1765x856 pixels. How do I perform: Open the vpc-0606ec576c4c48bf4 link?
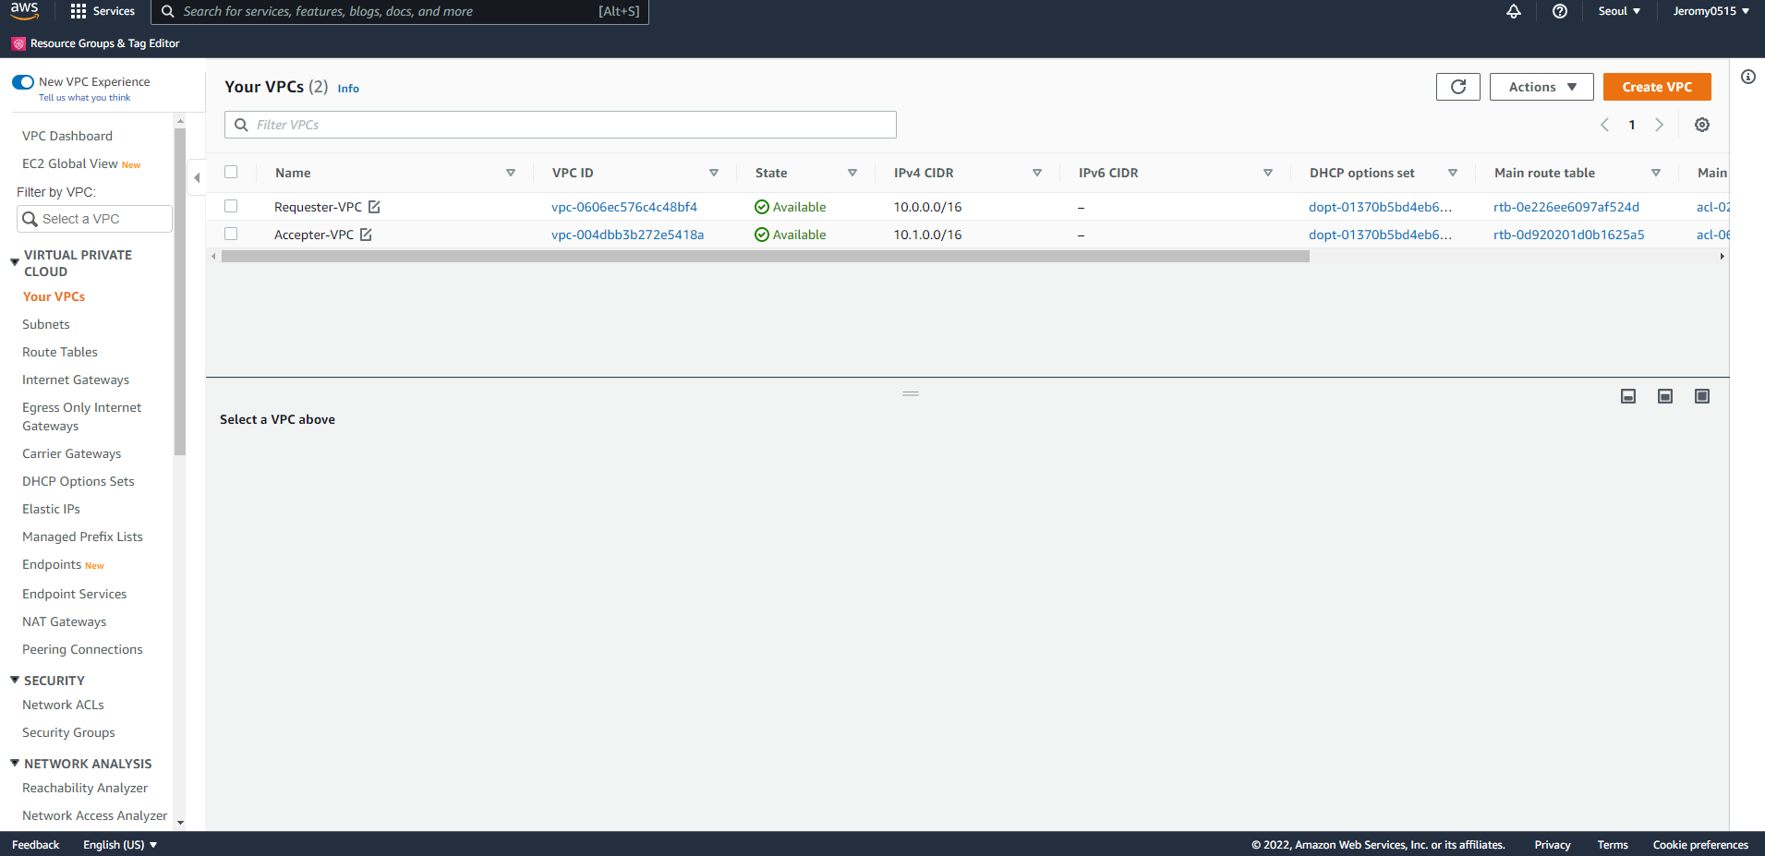click(624, 207)
